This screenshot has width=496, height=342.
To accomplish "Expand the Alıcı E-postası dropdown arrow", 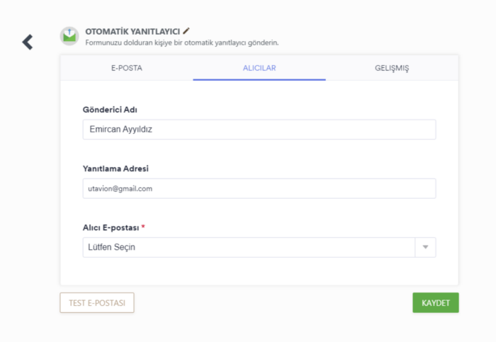I will [x=425, y=247].
